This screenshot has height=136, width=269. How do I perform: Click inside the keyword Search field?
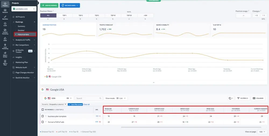[x=89, y=98]
